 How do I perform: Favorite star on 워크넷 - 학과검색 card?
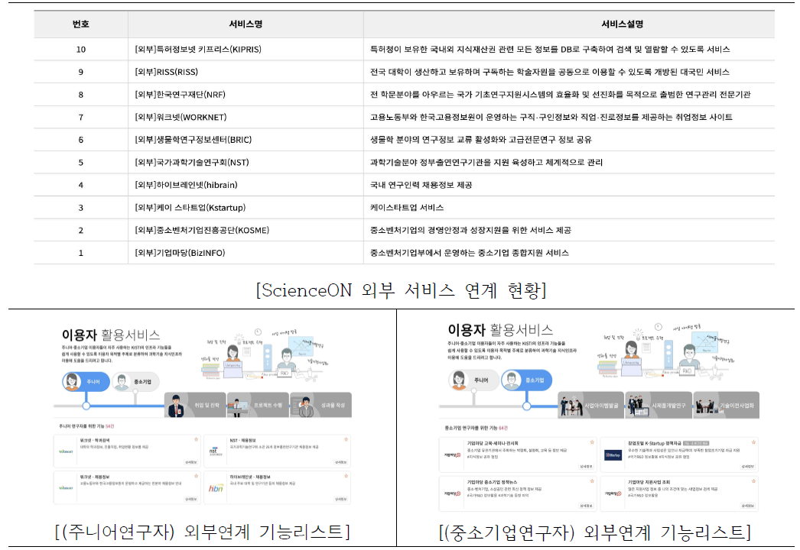tap(196, 439)
